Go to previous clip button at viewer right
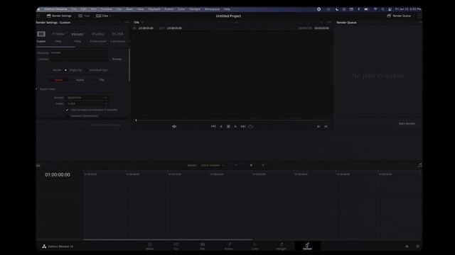This screenshot has height=255, width=455. (326, 126)
